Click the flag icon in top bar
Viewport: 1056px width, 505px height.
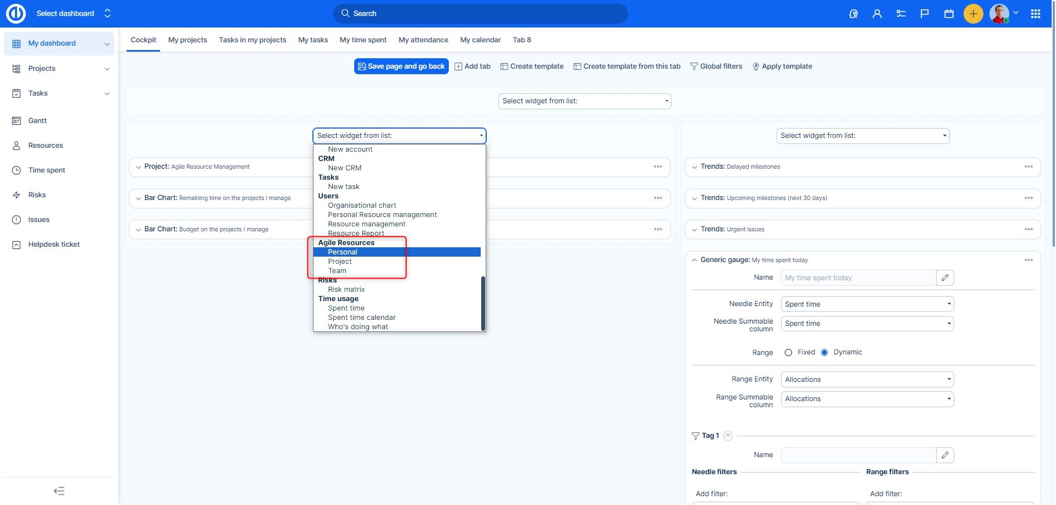(x=925, y=14)
